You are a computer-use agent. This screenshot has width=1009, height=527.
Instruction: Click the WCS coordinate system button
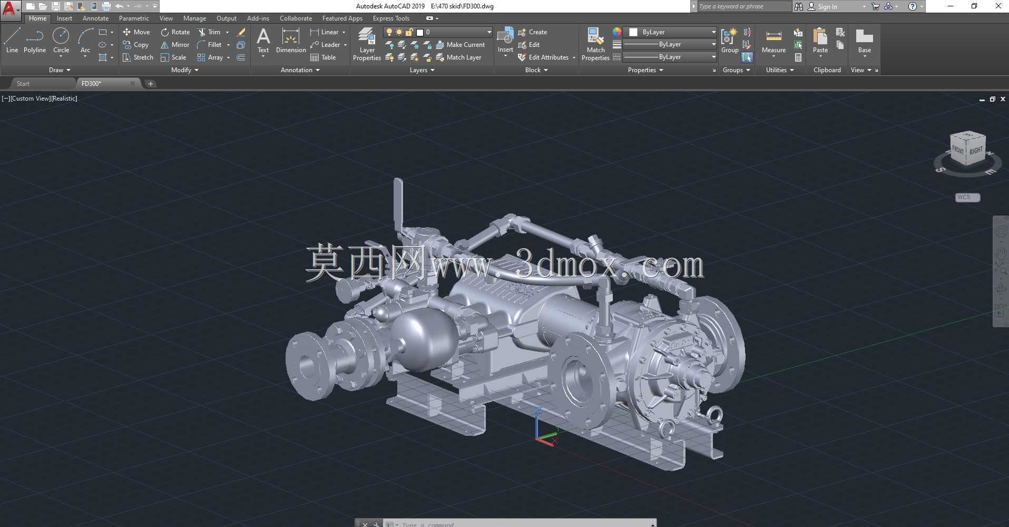point(967,197)
